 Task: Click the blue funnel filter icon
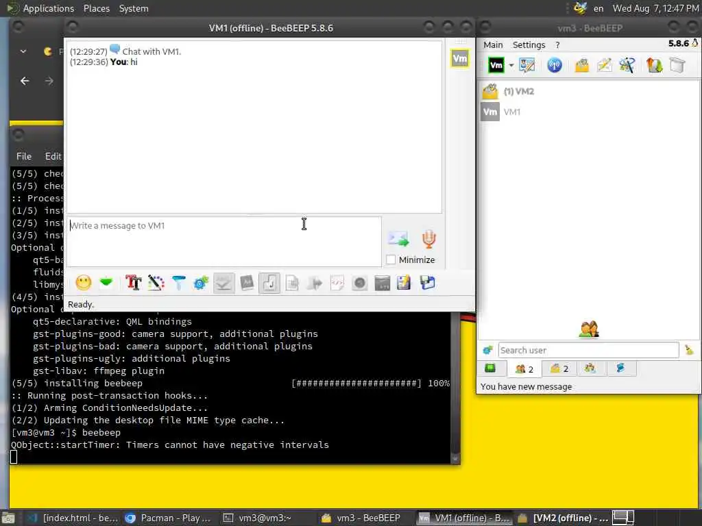(179, 283)
